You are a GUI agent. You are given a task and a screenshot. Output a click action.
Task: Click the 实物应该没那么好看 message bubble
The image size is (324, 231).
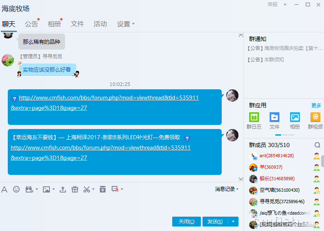click(x=47, y=70)
